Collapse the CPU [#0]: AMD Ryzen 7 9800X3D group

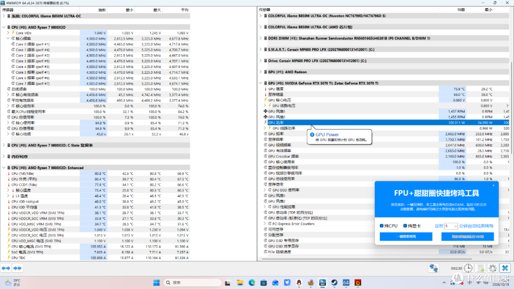pyautogui.click(x=4, y=27)
